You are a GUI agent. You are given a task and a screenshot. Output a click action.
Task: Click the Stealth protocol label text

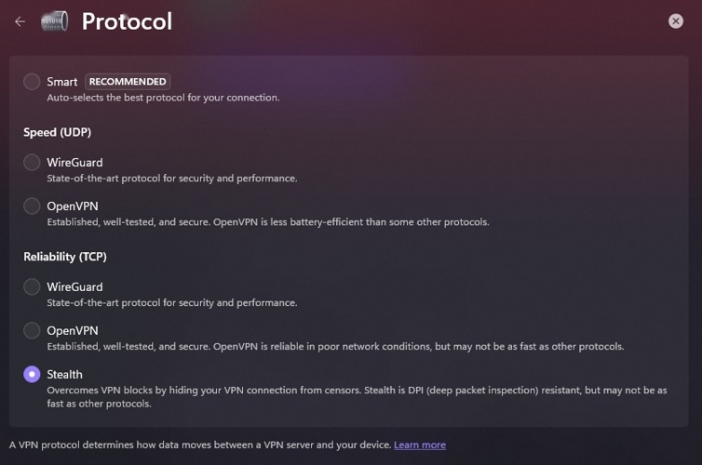click(65, 374)
